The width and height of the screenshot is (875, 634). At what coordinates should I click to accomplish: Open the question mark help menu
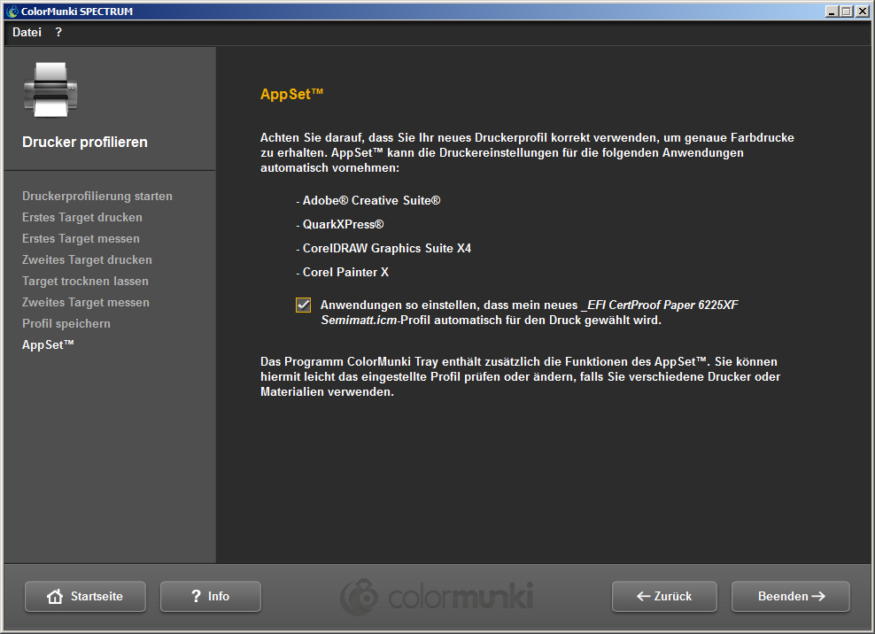[58, 33]
